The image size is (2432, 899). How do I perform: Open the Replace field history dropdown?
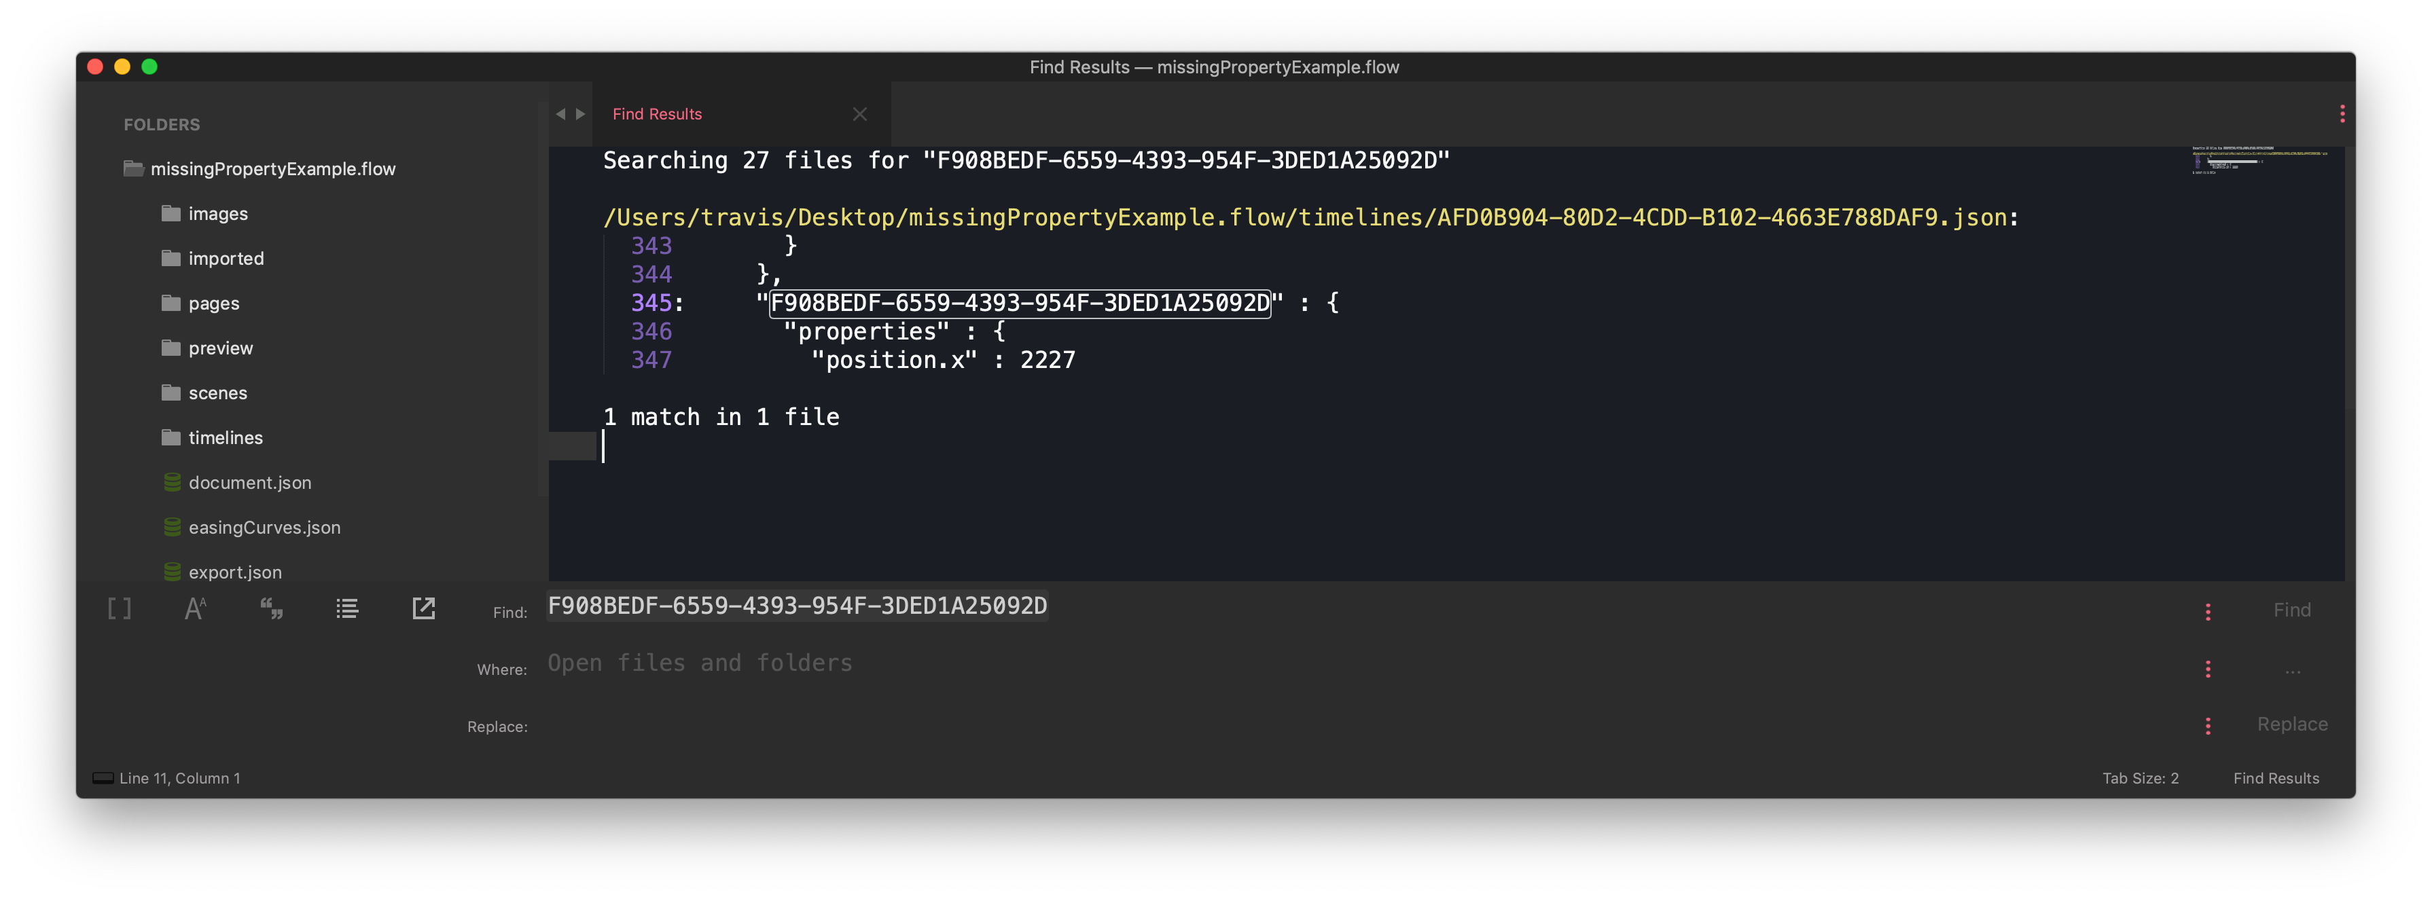[2209, 725]
